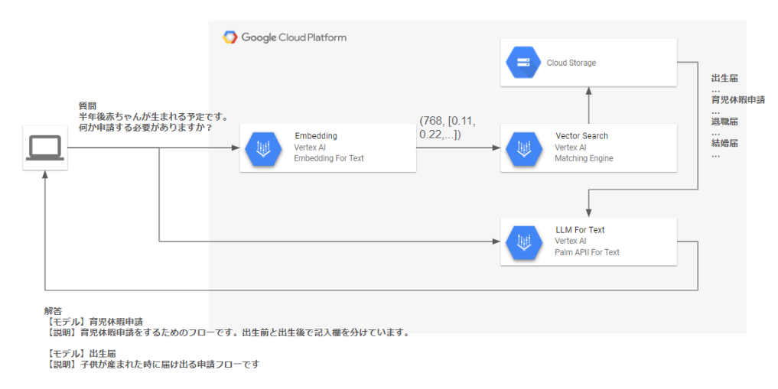Select the LLM For Text Vertex AI icon
This screenshot has height=389, width=778.
pos(523,242)
